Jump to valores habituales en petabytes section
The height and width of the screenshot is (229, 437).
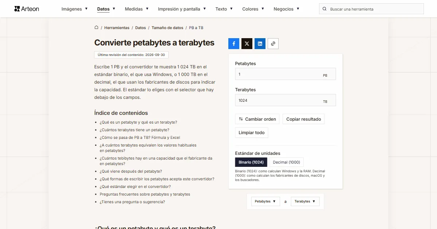[148, 148]
